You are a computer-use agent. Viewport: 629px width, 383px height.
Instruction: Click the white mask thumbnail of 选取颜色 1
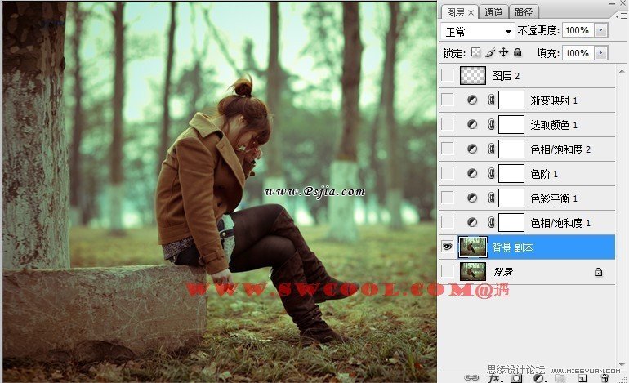coord(511,124)
